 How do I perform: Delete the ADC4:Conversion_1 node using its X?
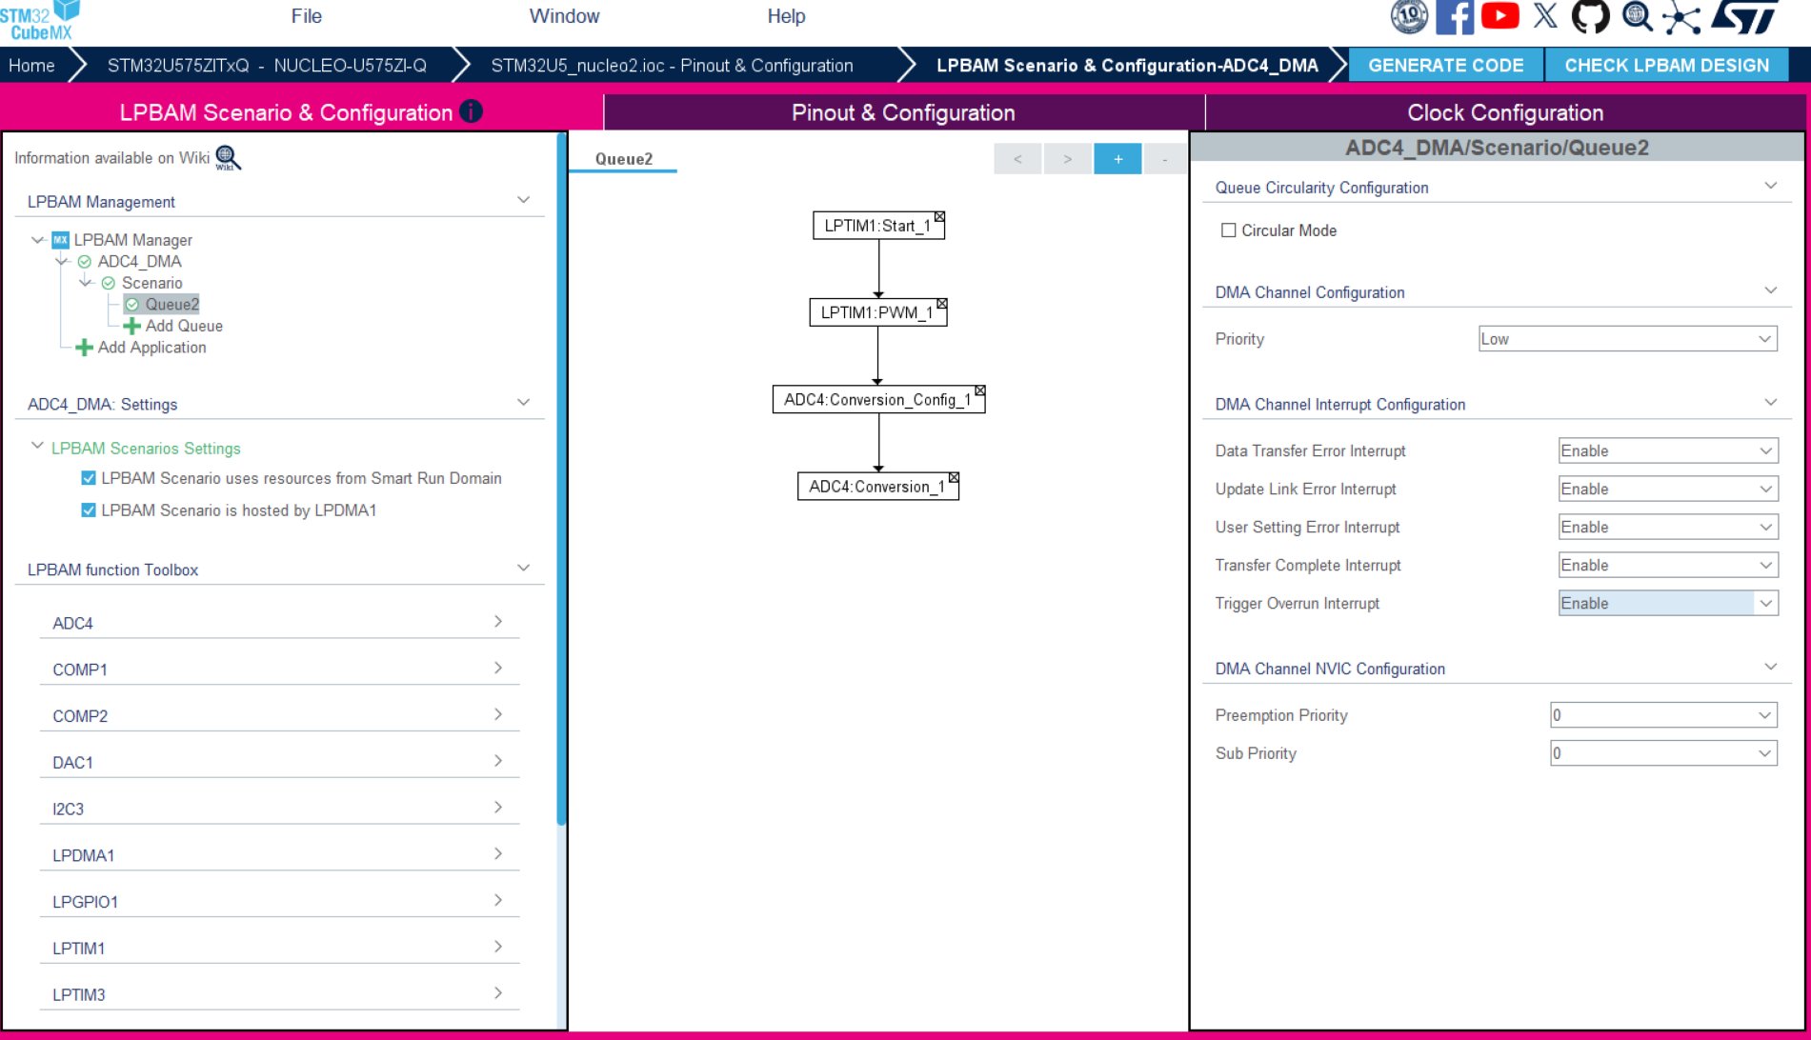pyautogui.click(x=954, y=478)
